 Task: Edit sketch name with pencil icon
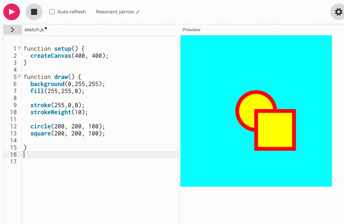click(x=138, y=12)
